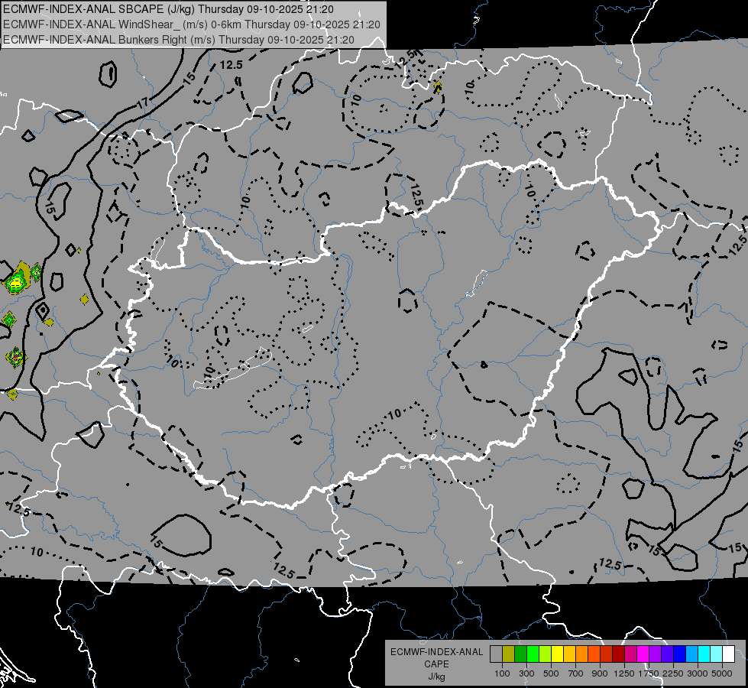
Task: Click the 500 legend value
Action: tap(551, 673)
